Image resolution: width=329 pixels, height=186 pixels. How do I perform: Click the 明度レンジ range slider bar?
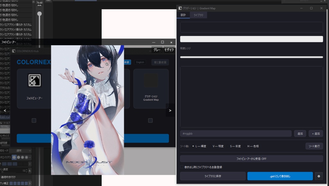click(251, 57)
